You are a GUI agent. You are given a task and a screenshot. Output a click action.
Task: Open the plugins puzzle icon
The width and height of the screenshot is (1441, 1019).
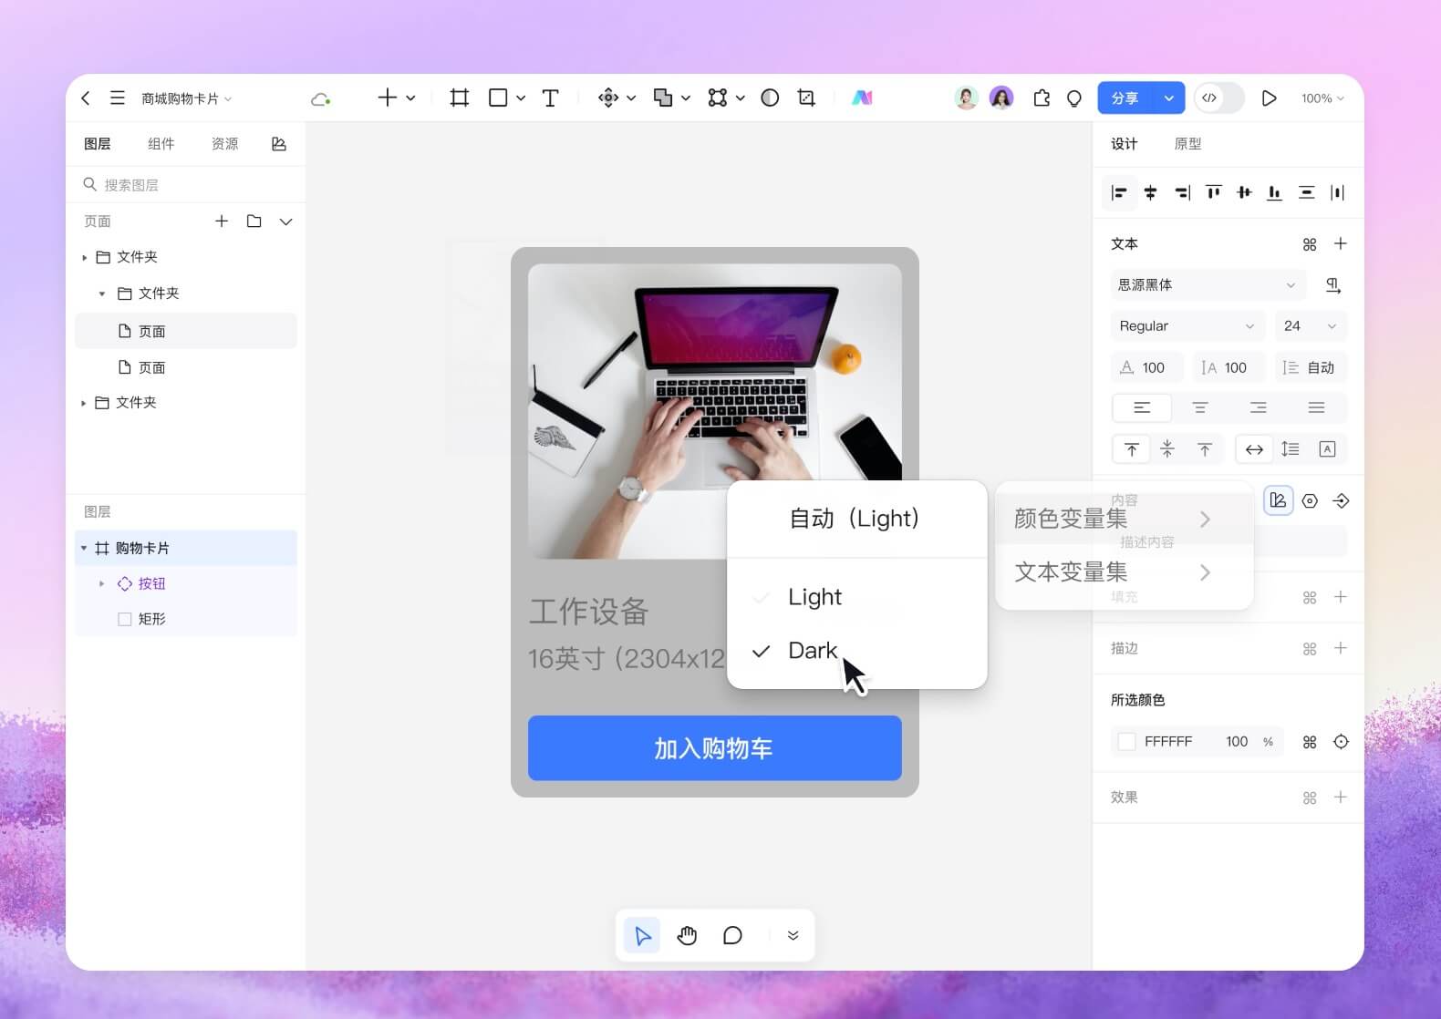click(x=1042, y=98)
